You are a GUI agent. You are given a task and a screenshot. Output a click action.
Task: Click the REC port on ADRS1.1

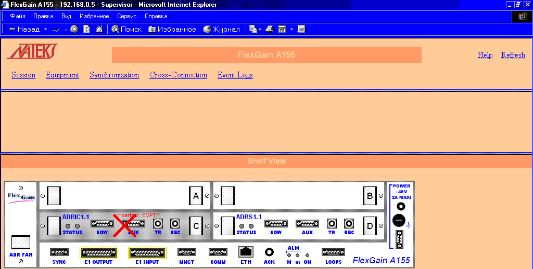pyautogui.click(x=349, y=223)
